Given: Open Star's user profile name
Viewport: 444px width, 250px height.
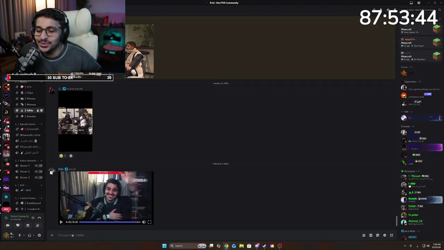Looking at the screenshot, I should click(x=61, y=169).
